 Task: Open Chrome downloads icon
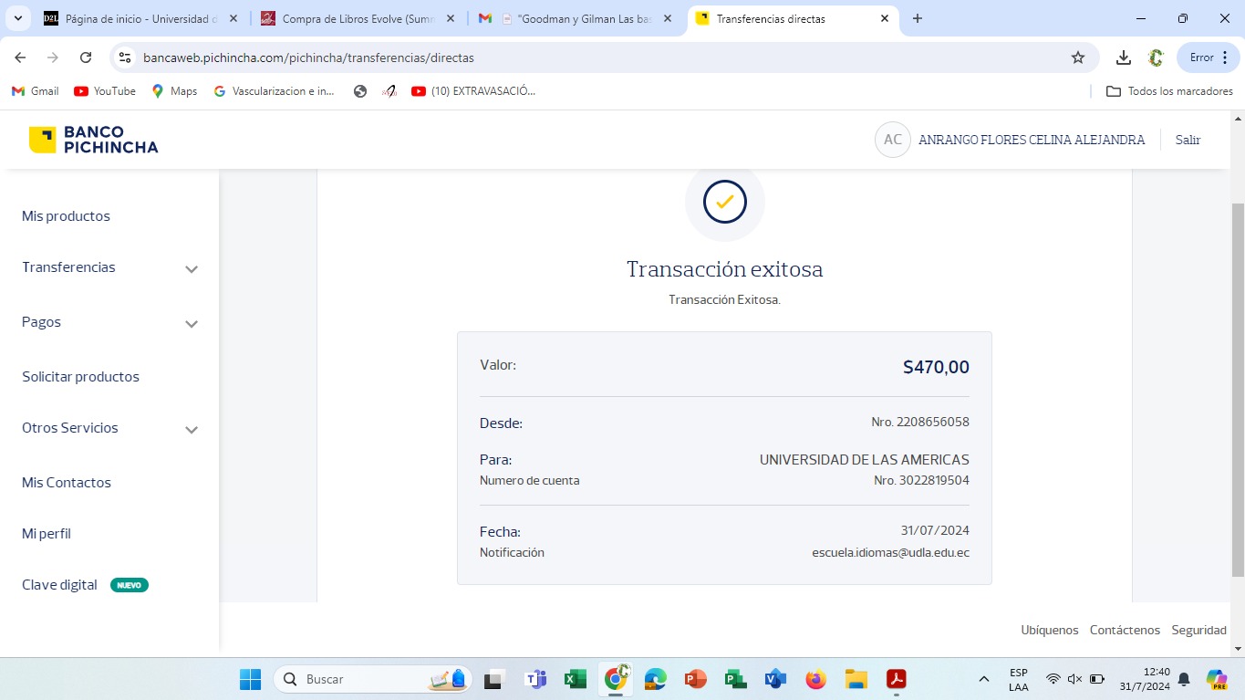tap(1124, 57)
